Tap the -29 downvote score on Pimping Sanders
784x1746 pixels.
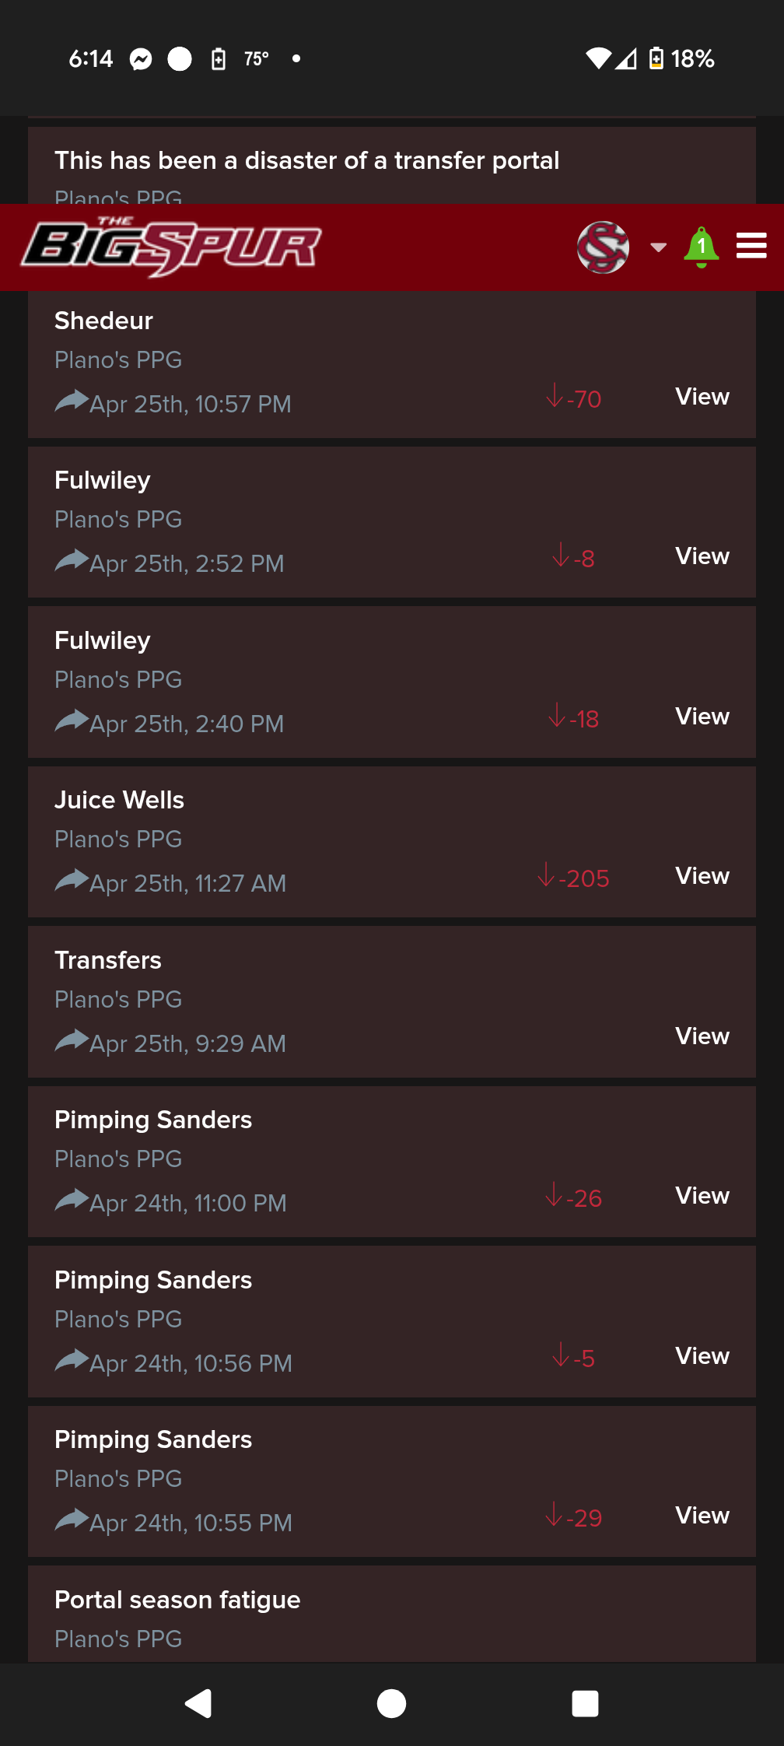[x=574, y=1517]
